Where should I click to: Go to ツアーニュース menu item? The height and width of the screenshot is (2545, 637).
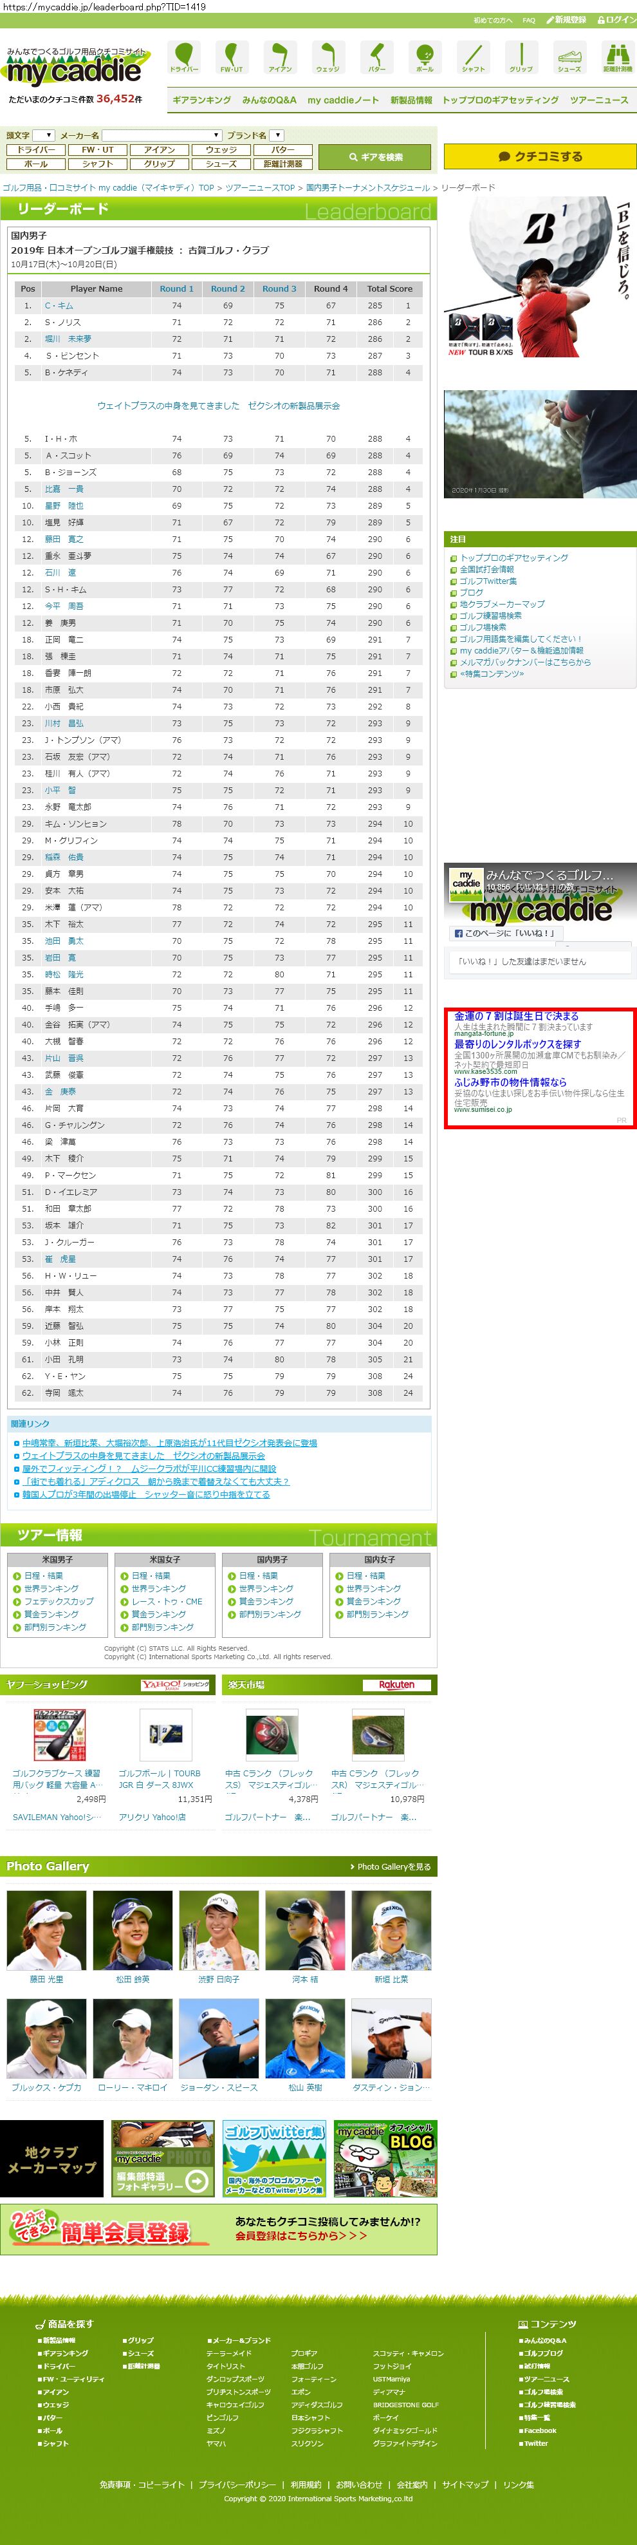pyautogui.click(x=598, y=100)
